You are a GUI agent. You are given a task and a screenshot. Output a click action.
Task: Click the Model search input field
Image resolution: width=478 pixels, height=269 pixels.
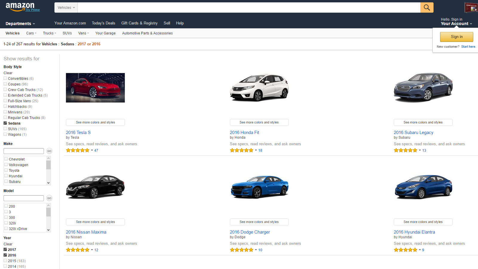(24, 198)
